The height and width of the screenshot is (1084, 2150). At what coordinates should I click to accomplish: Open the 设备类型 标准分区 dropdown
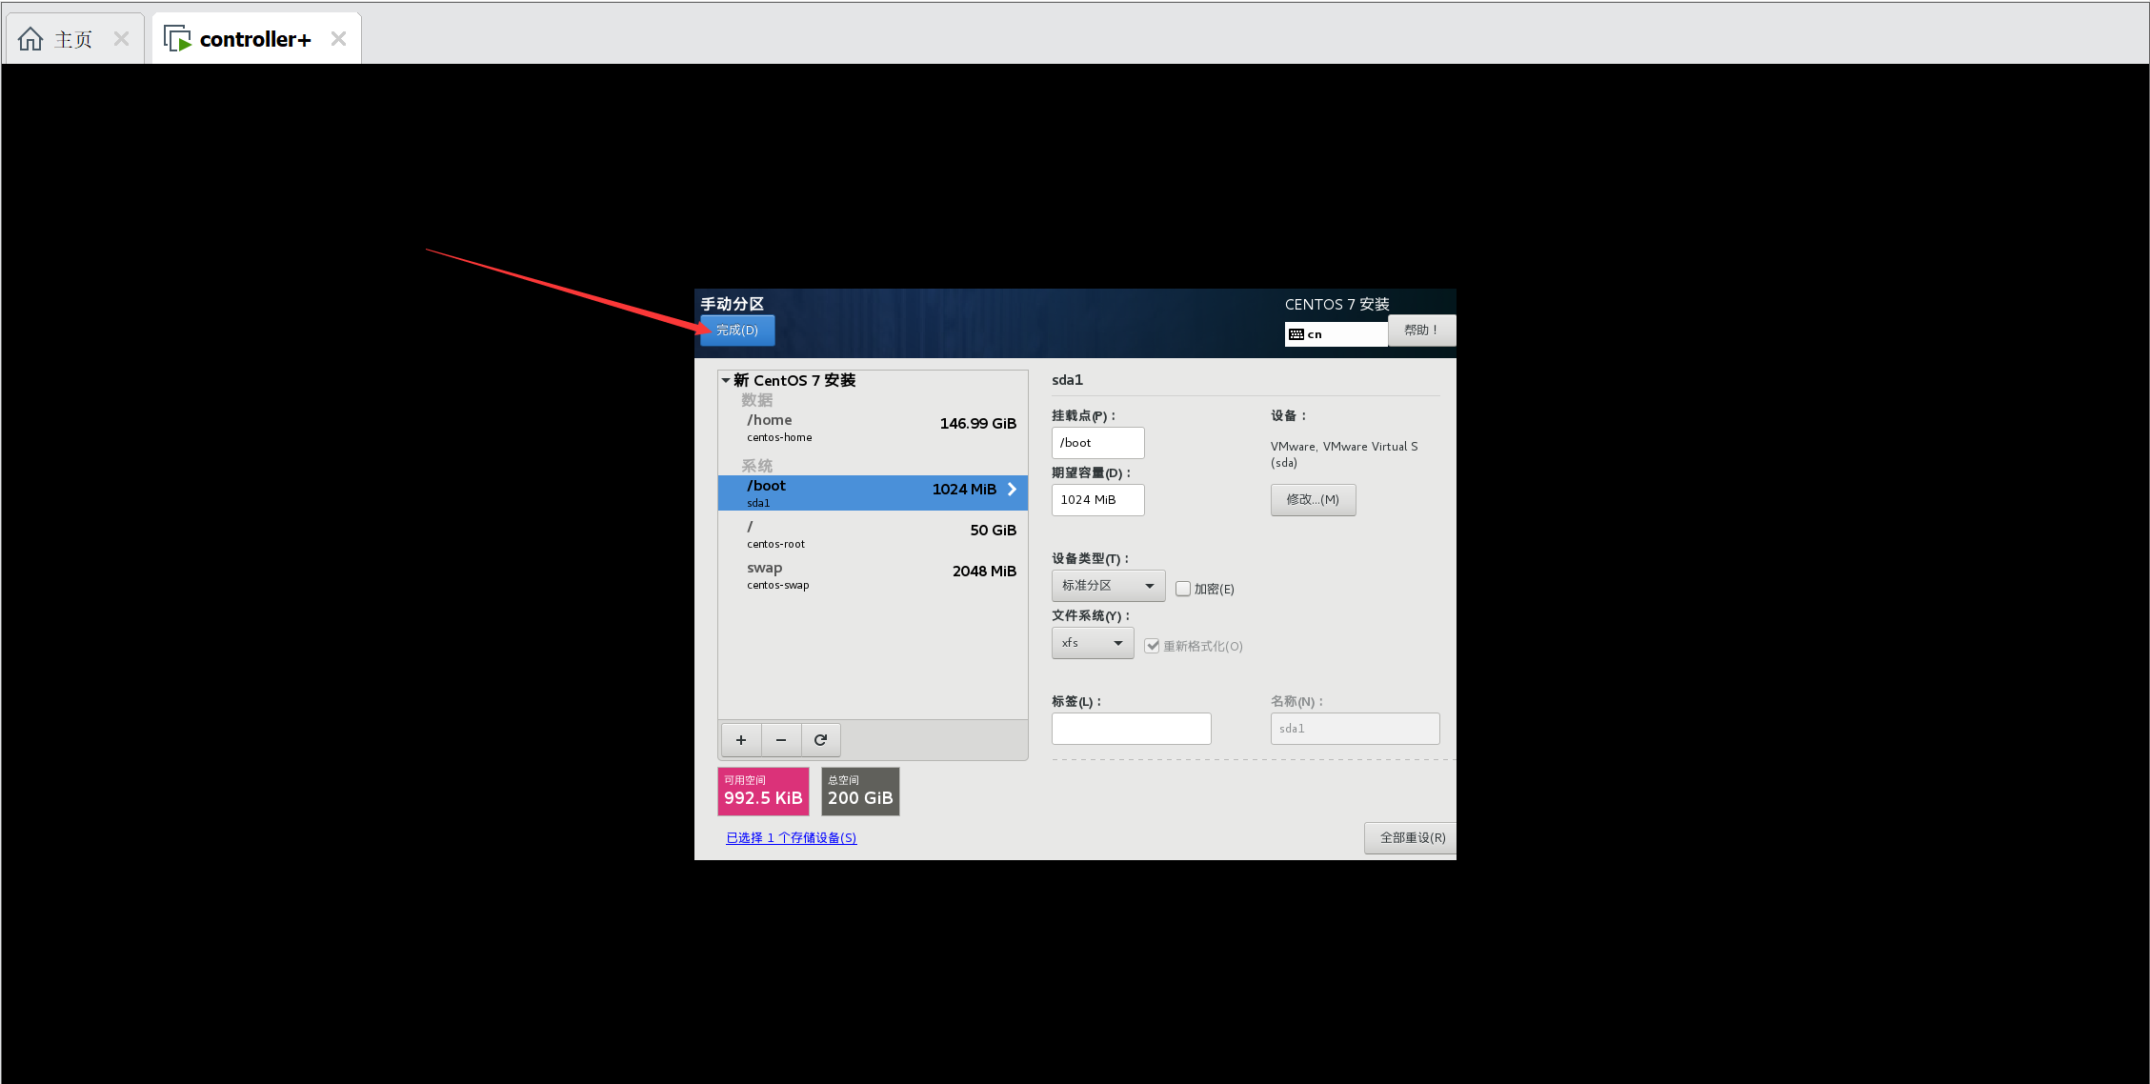point(1108,586)
